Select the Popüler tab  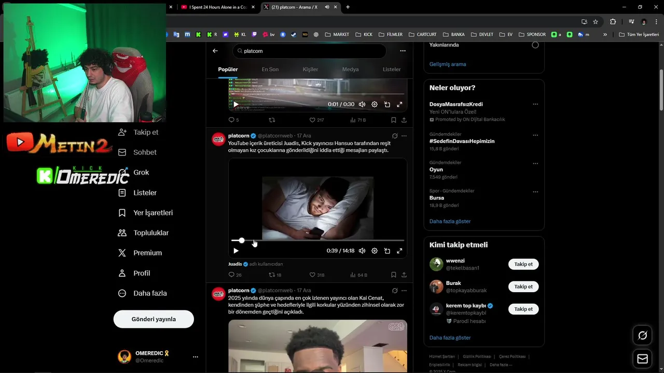[228, 69]
